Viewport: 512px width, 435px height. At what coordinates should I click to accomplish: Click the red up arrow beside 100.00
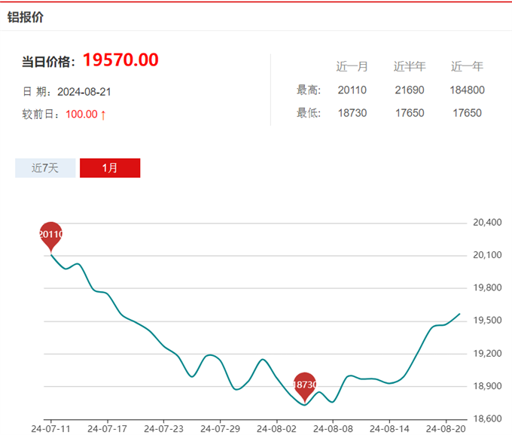click(103, 114)
